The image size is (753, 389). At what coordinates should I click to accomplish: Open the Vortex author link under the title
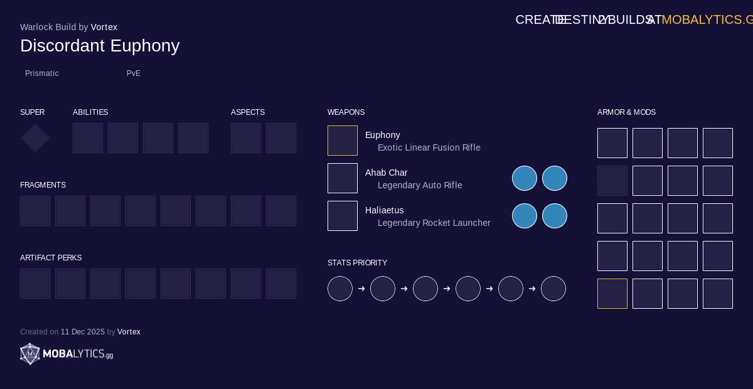pyautogui.click(x=104, y=27)
